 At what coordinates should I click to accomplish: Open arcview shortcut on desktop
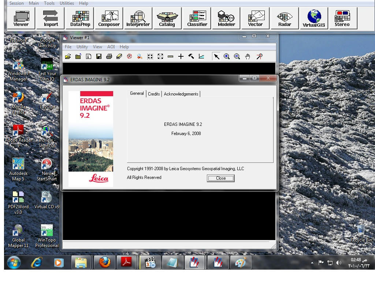tap(47, 136)
